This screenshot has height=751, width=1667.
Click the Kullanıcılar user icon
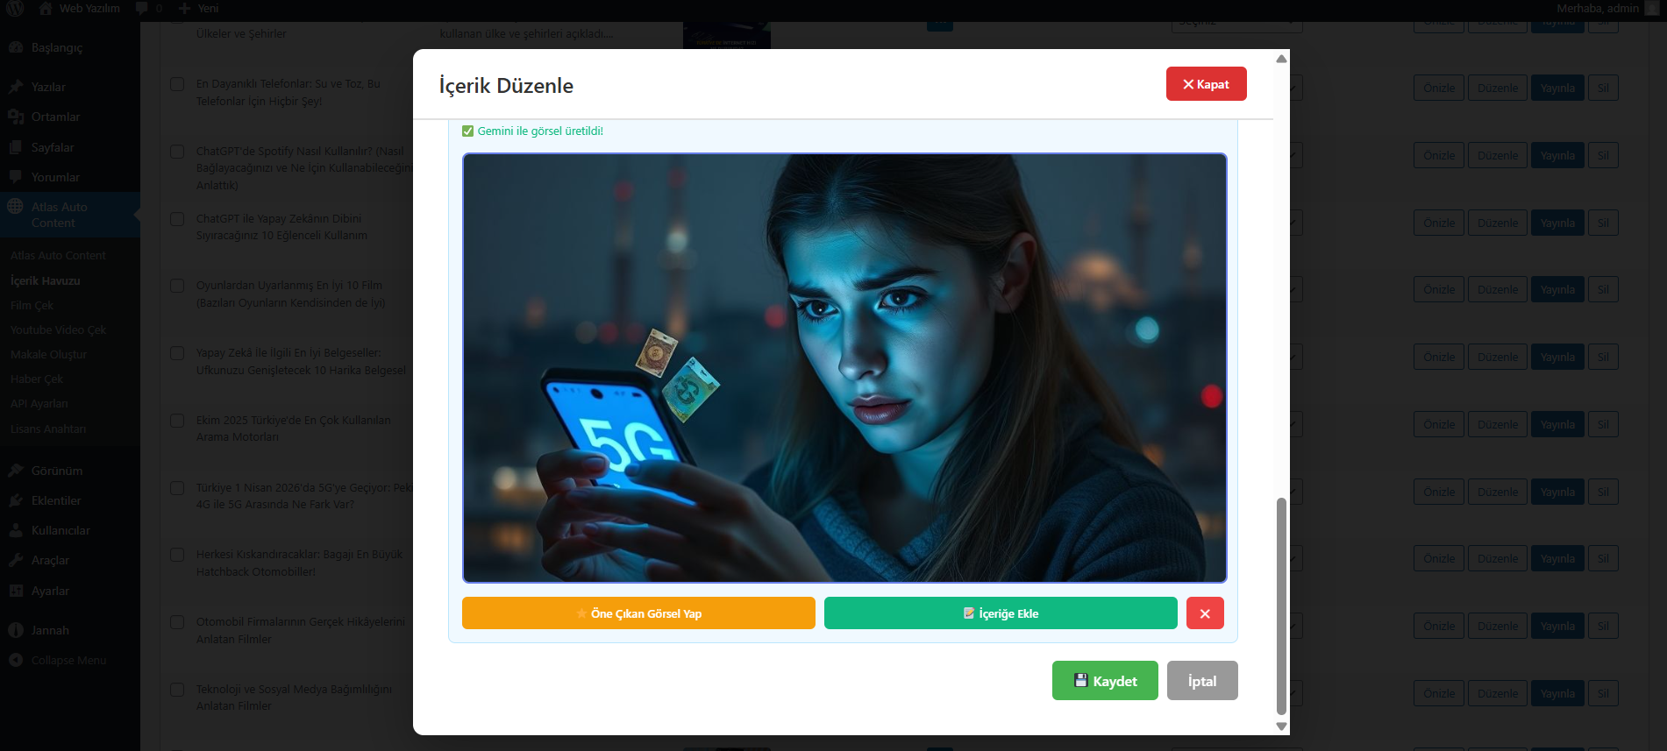click(16, 530)
